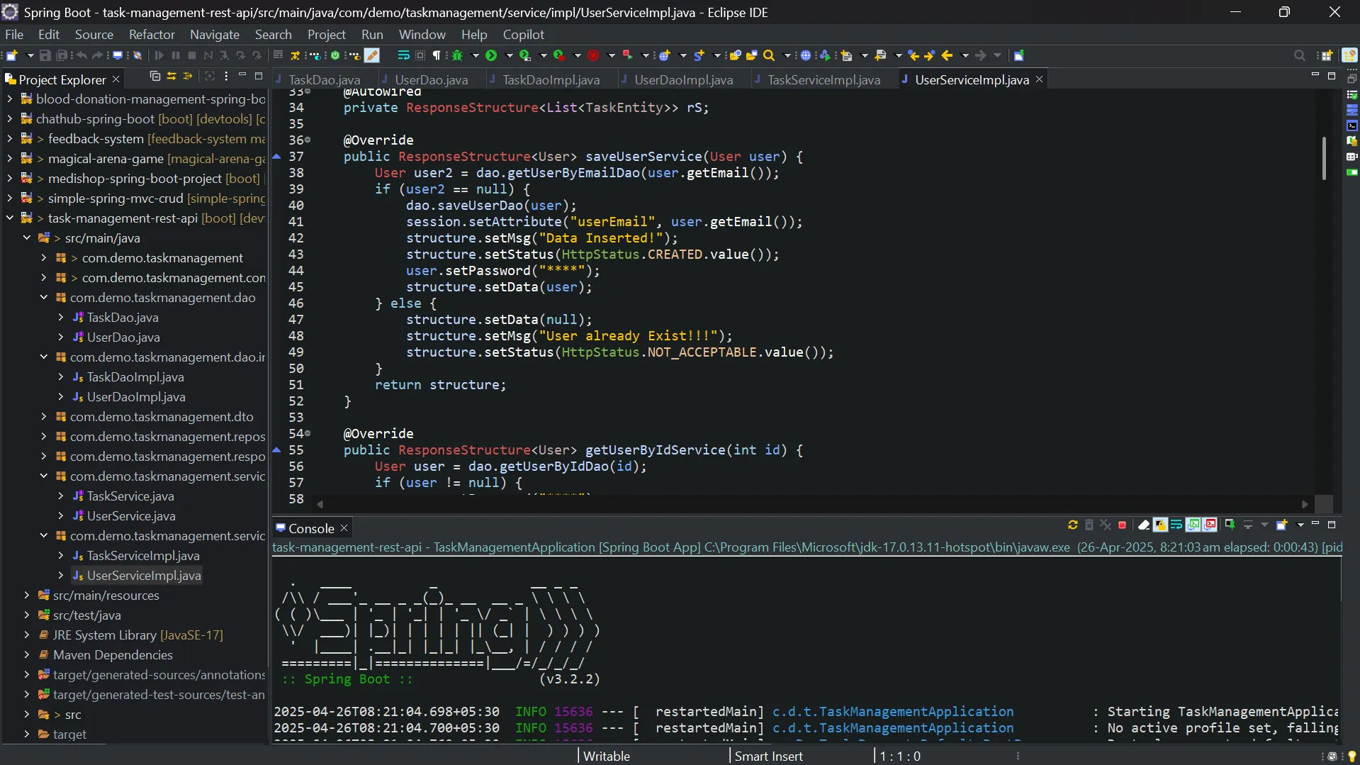The image size is (1360, 765).
Task: Click the Spring Boot dashboard power icon
Action: [x=335, y=55]
